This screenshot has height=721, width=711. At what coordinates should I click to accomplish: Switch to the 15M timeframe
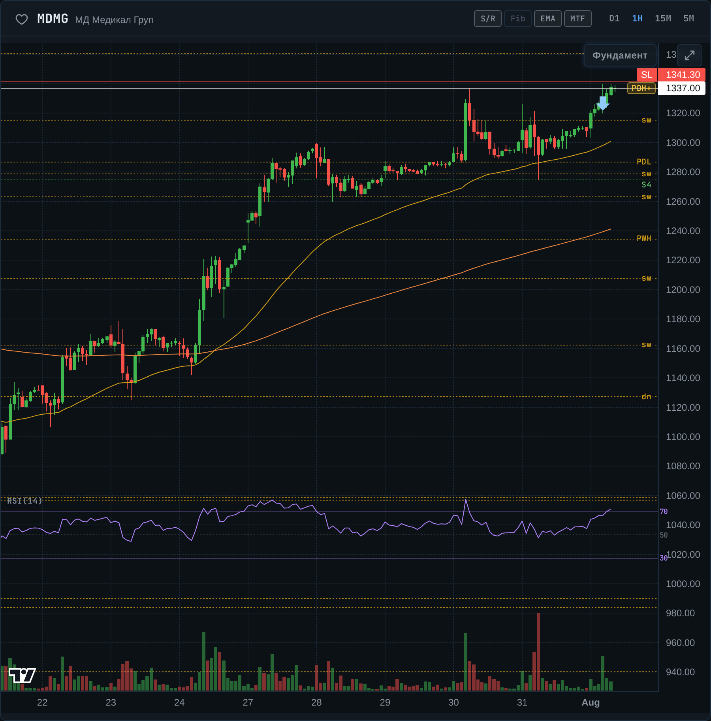663,19
